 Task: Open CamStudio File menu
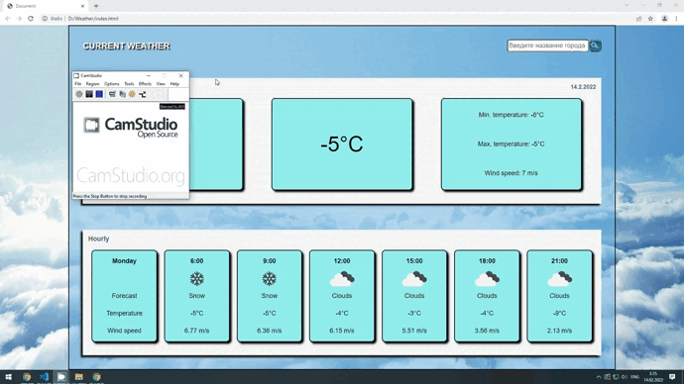[x=77, y=83]
